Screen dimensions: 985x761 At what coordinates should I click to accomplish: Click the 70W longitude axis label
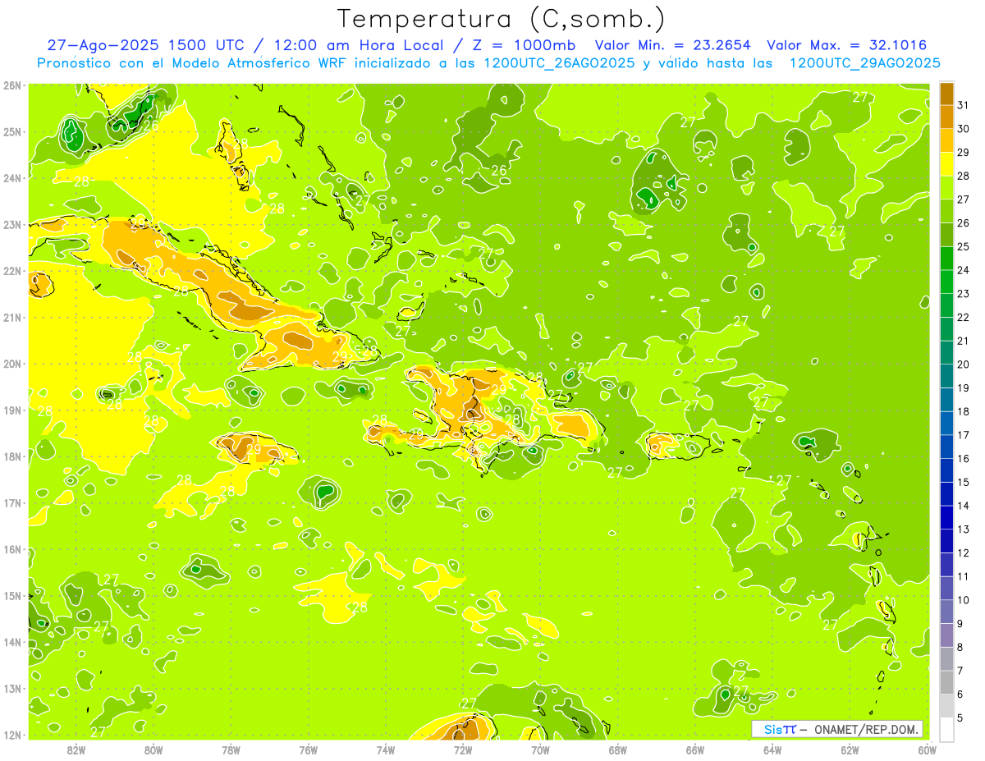(x=540, y=750)
